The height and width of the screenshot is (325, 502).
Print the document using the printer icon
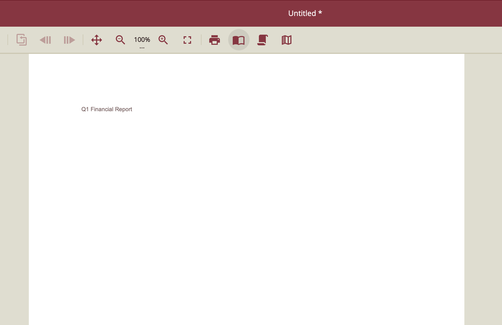214,40
